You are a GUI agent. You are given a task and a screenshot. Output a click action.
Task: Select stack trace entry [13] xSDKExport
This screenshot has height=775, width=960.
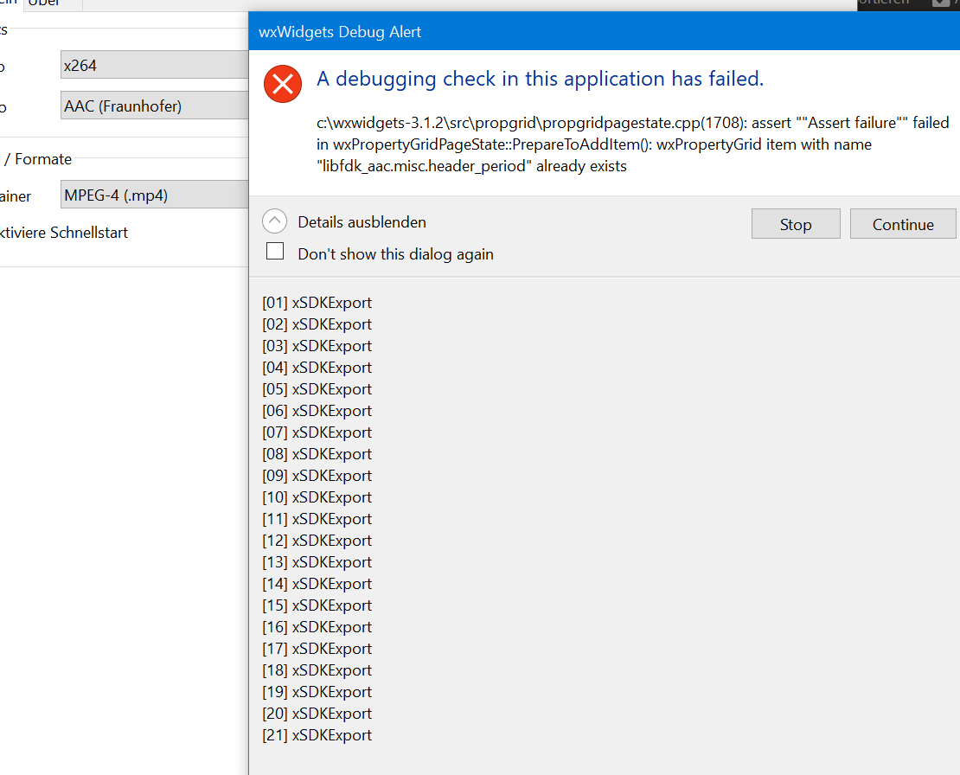(317, 562)
